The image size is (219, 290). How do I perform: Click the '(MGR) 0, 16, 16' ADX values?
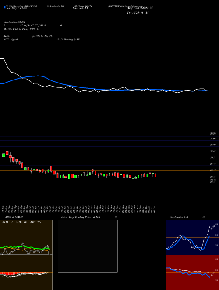point(42,36)
